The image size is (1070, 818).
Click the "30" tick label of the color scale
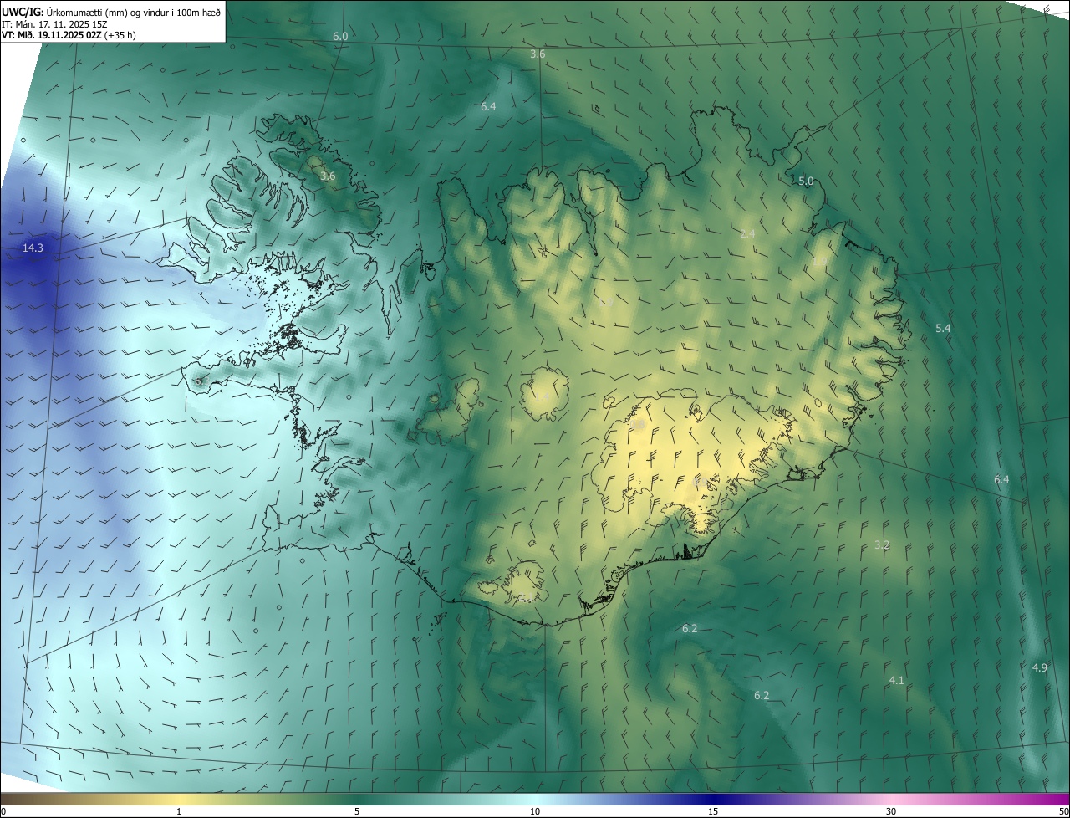pyautogui.click(x=891, y=812)
